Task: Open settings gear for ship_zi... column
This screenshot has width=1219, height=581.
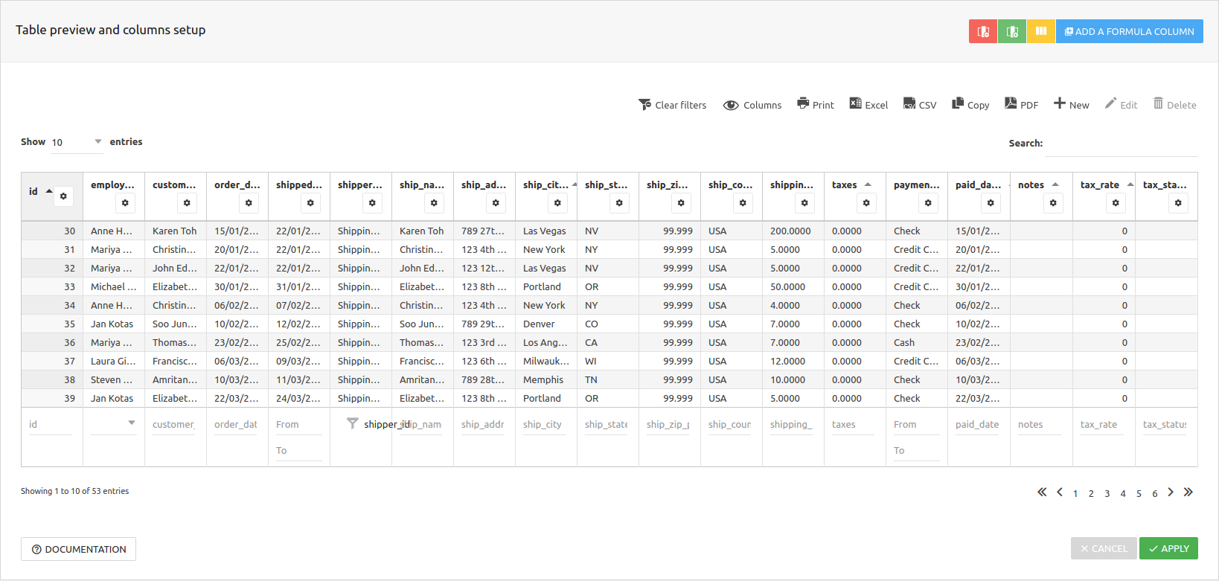Action: pos(681,203)
